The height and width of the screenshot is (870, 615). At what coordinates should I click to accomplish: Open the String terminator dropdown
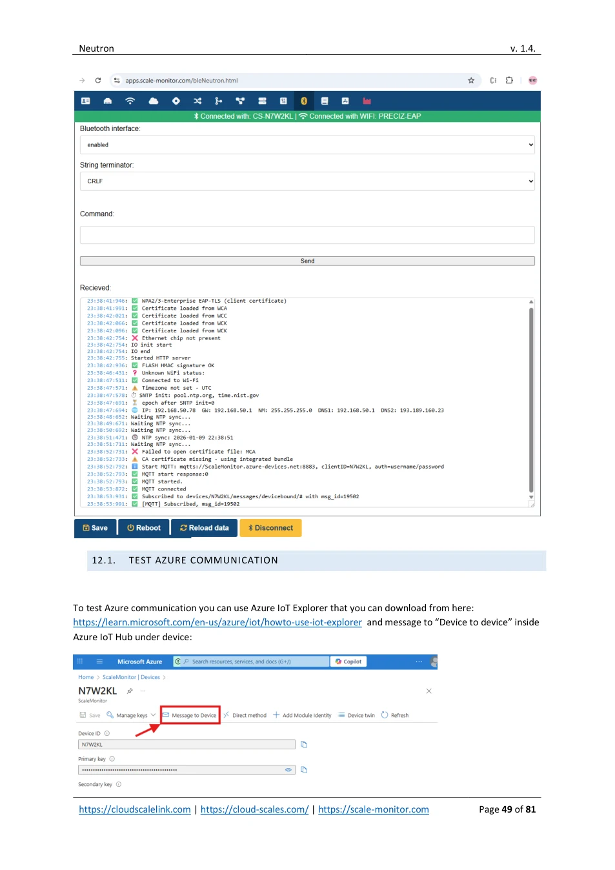pyautogui.click(x=307, y=181)
